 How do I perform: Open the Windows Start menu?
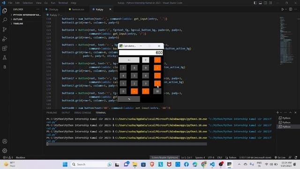click(65, 164)
